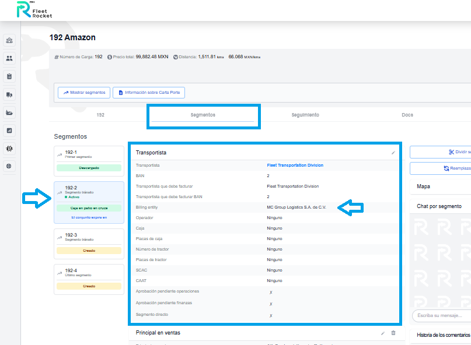This screenshot has height=345, width=471.
Task: Open the bar chart reports sidebar icon
Action: (9, 131)
